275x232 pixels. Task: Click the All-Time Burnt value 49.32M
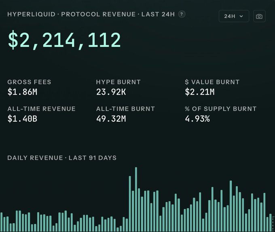[x=111, y=119]
